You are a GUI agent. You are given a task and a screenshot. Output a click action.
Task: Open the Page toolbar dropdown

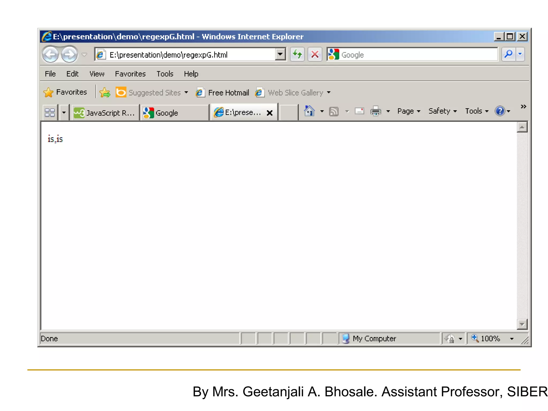pos(409,111)
